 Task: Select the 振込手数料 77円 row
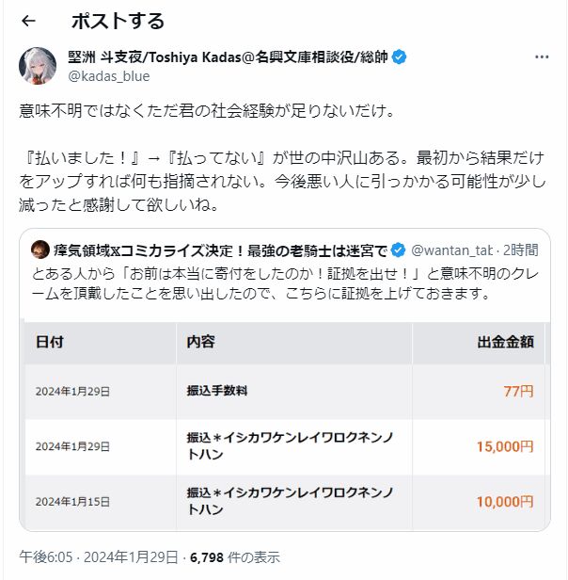282,391
